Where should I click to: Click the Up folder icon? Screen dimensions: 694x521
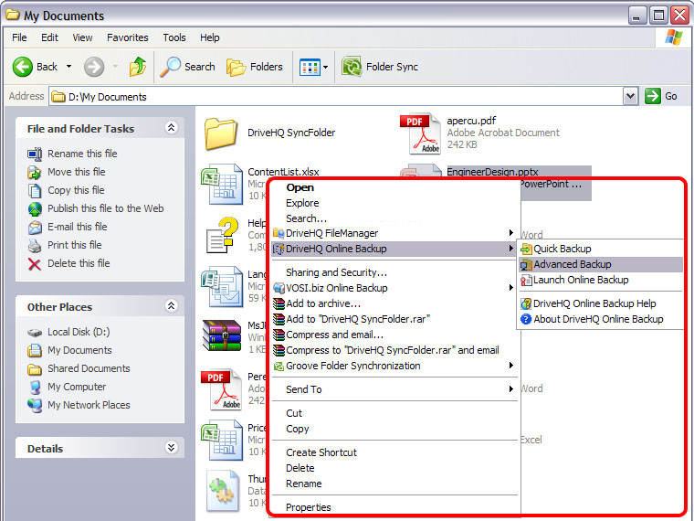[138, 67]
